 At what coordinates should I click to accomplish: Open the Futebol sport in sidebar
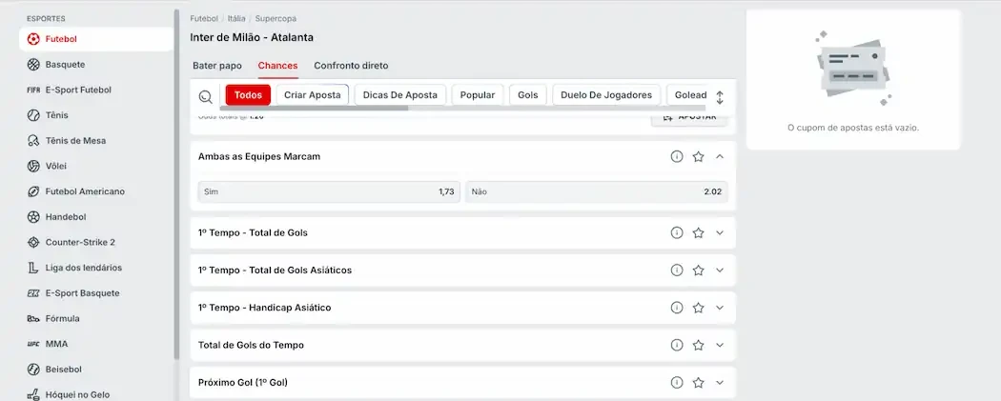click(96, 39)
